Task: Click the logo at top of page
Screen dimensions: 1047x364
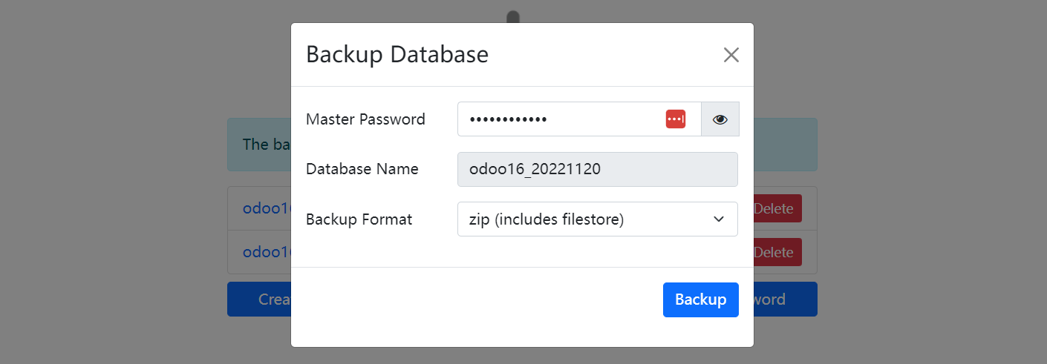Action: click(513, 16)
